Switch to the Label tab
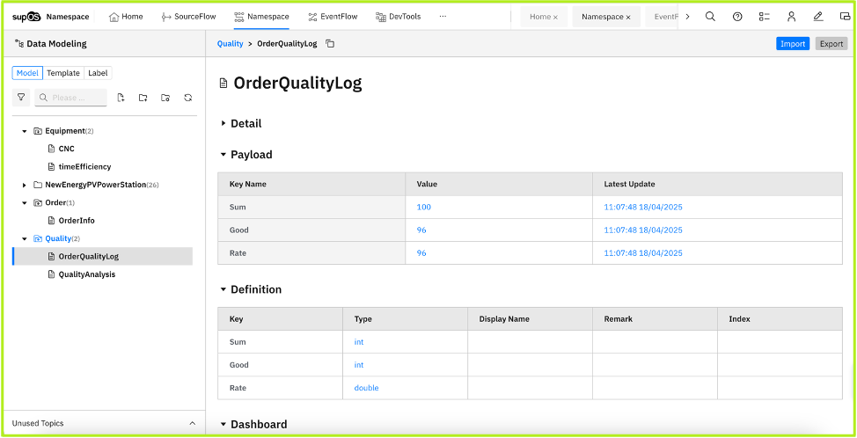 click(98, 73)
